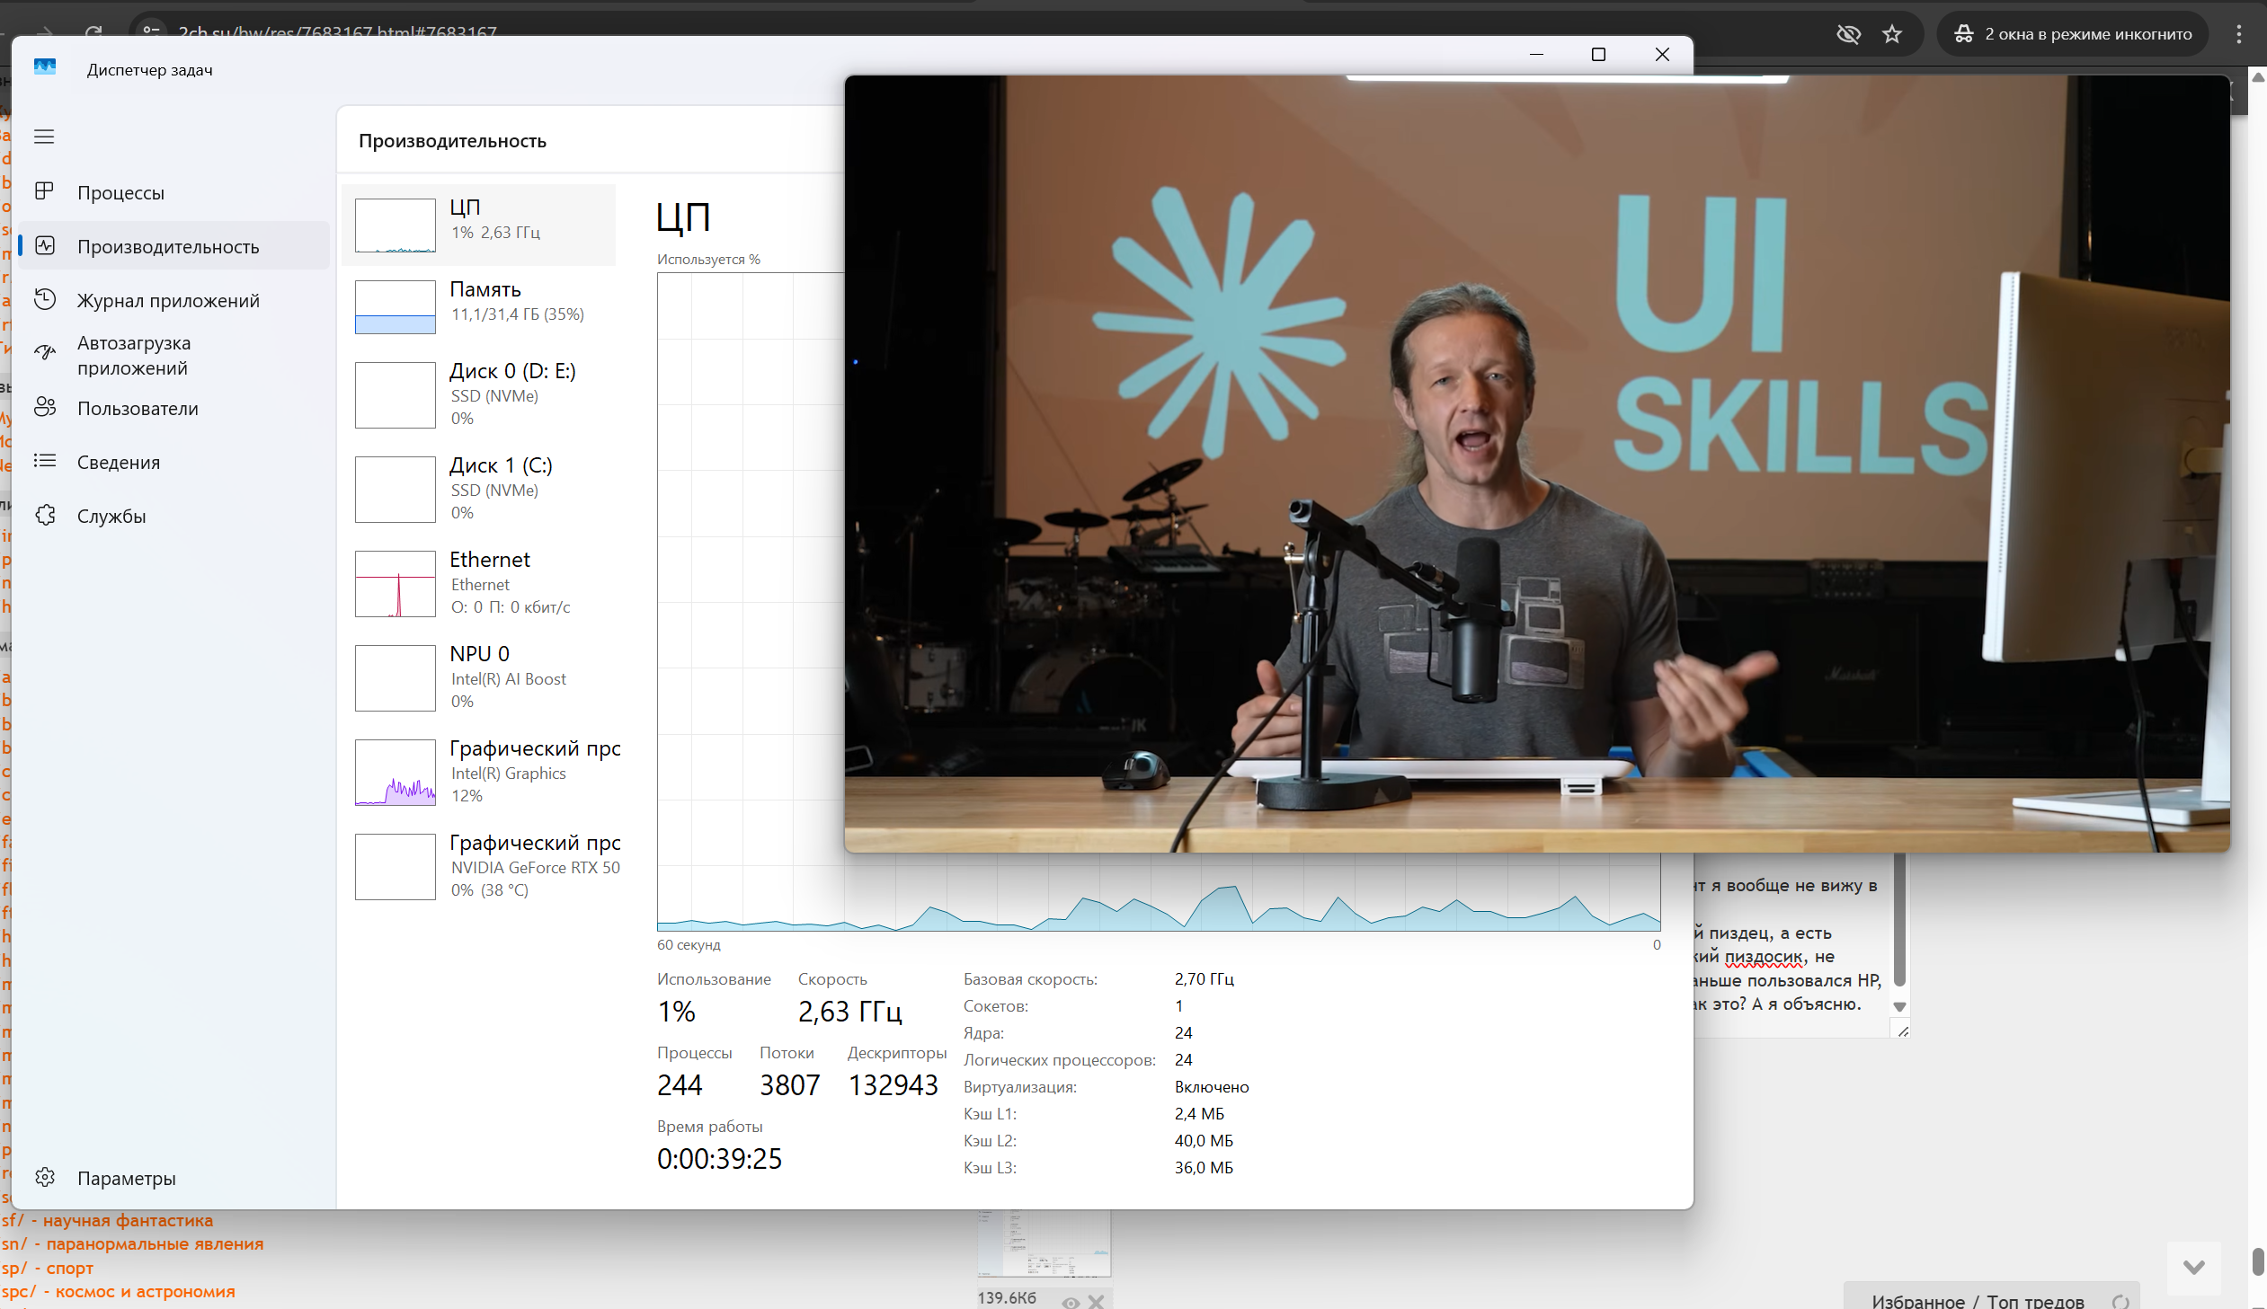Viewport: 2267px width, 1309px height.
Task: Open the Пользователи page in the sidebar
Action: click(174, 408)
